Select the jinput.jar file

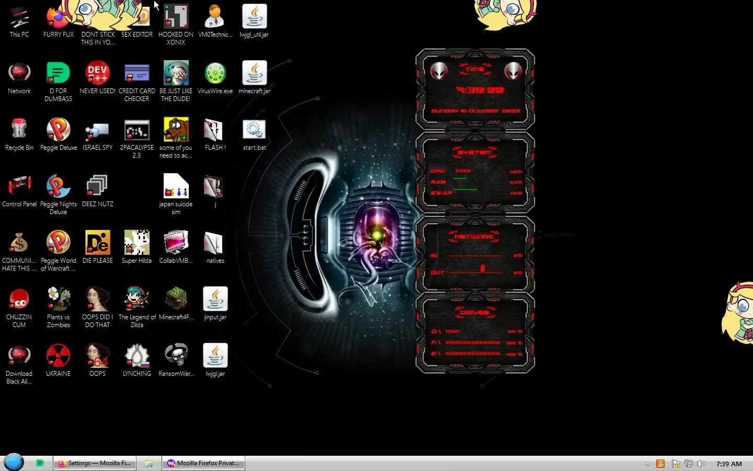[215, 305]
